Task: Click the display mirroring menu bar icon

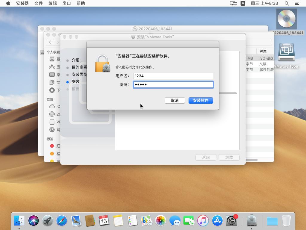Action: (x=233, y=3)
